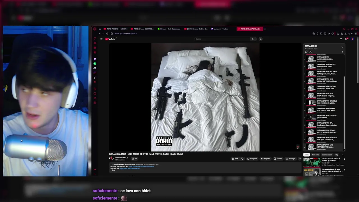Screen dimensions: 359x202
Task: Play 'NO TENGO CLASE' from playlist
Action: (x=323, y=73)
